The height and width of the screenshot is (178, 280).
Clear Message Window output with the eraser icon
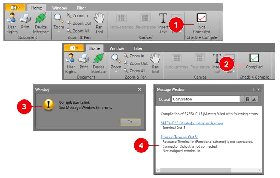254,99
